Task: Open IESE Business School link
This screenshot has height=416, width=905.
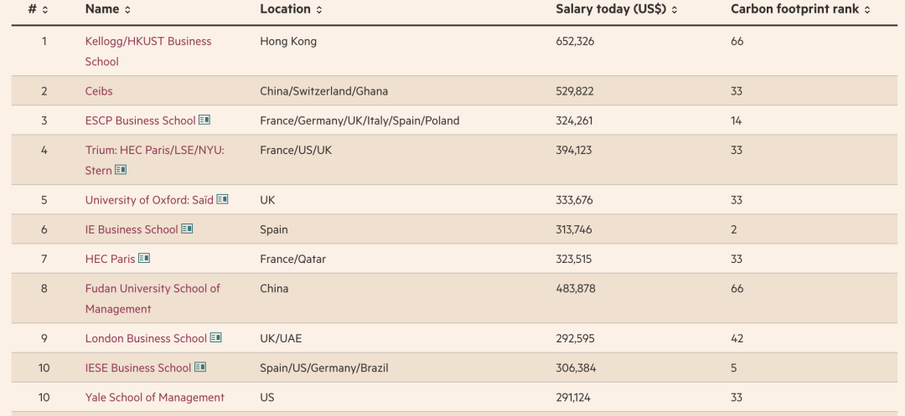Action: point(138,367)
